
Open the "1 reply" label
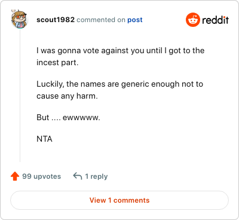tap(96, 176)
